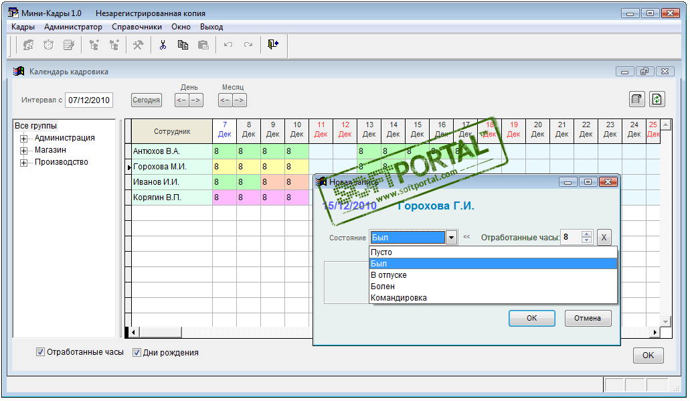Image resolution: width=690 pixels, height=401 pixels.
Task: Go to previous day with День left arrow
Action: click(x=182, y=100)
